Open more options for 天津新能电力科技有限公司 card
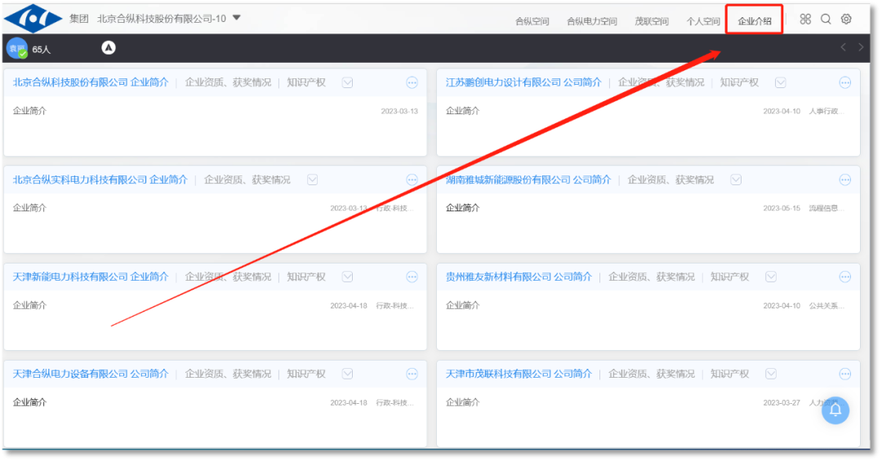Viewport: 882px width, 461px height. [412, 277]
